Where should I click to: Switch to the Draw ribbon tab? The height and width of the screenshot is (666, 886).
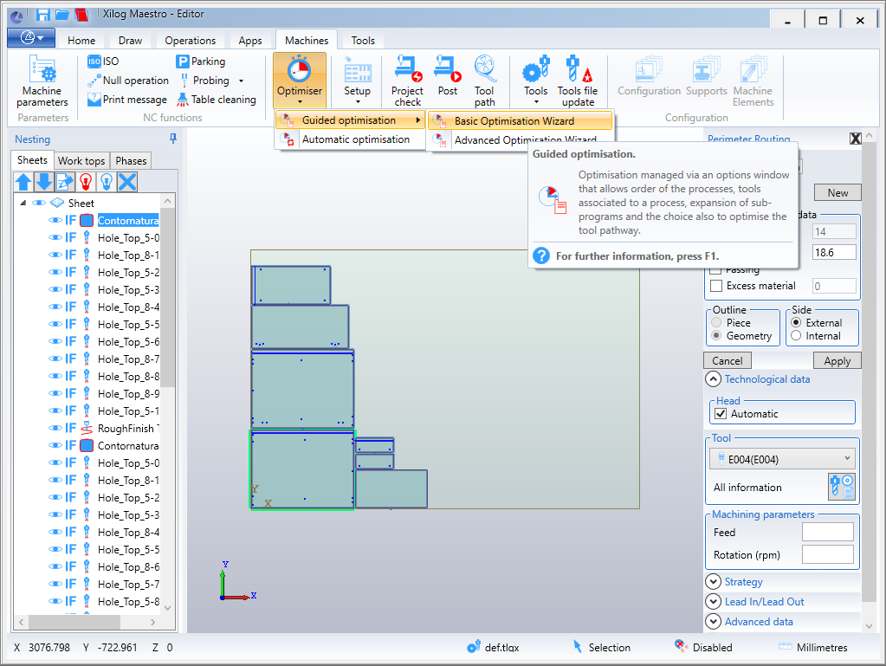point(130,41)
